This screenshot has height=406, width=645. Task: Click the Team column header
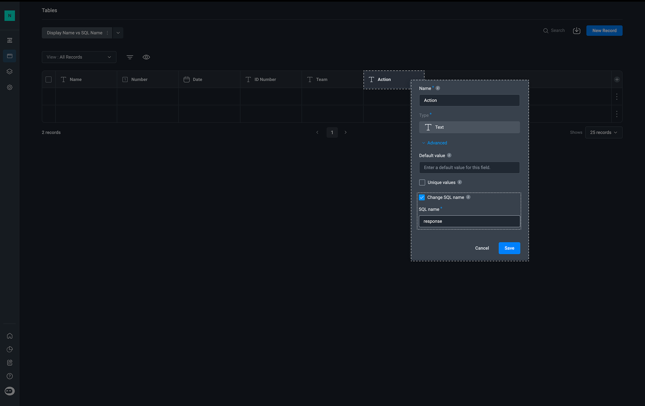pos(333,79)
